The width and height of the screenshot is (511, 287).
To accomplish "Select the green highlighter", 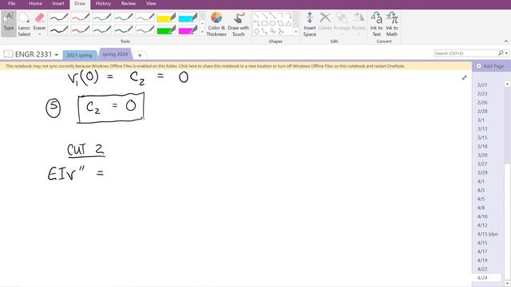I will [x=166, y=30].
